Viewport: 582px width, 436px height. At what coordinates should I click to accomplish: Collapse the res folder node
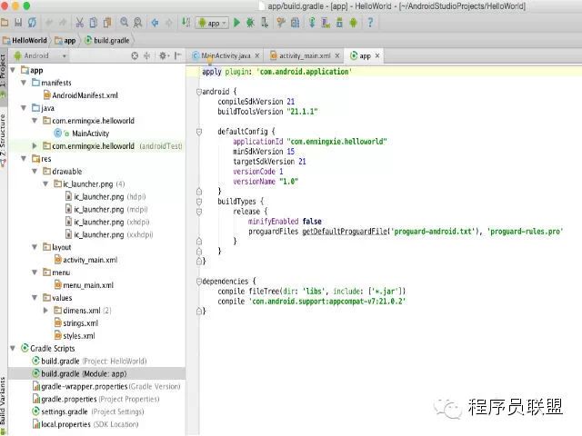pyautogui.click(x=24, y=159)
